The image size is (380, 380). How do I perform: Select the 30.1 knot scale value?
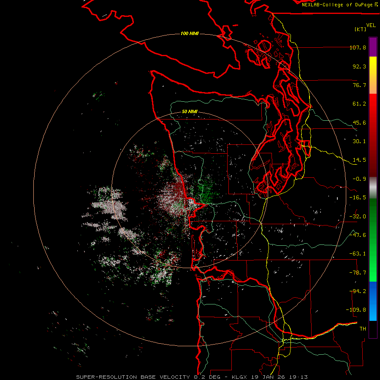359,141
